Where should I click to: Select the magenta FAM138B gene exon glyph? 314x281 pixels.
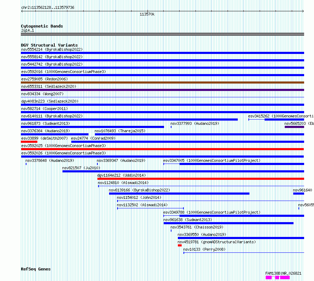278,277
